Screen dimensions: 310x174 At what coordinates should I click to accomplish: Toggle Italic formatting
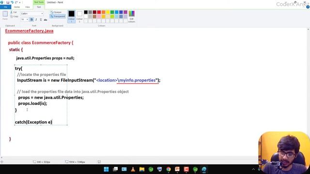click(36, 19)
